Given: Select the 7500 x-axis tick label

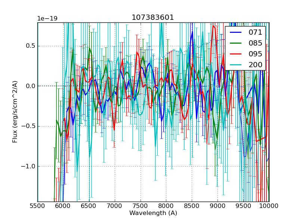Looking at the screenshot, I should tap(141, 206).
